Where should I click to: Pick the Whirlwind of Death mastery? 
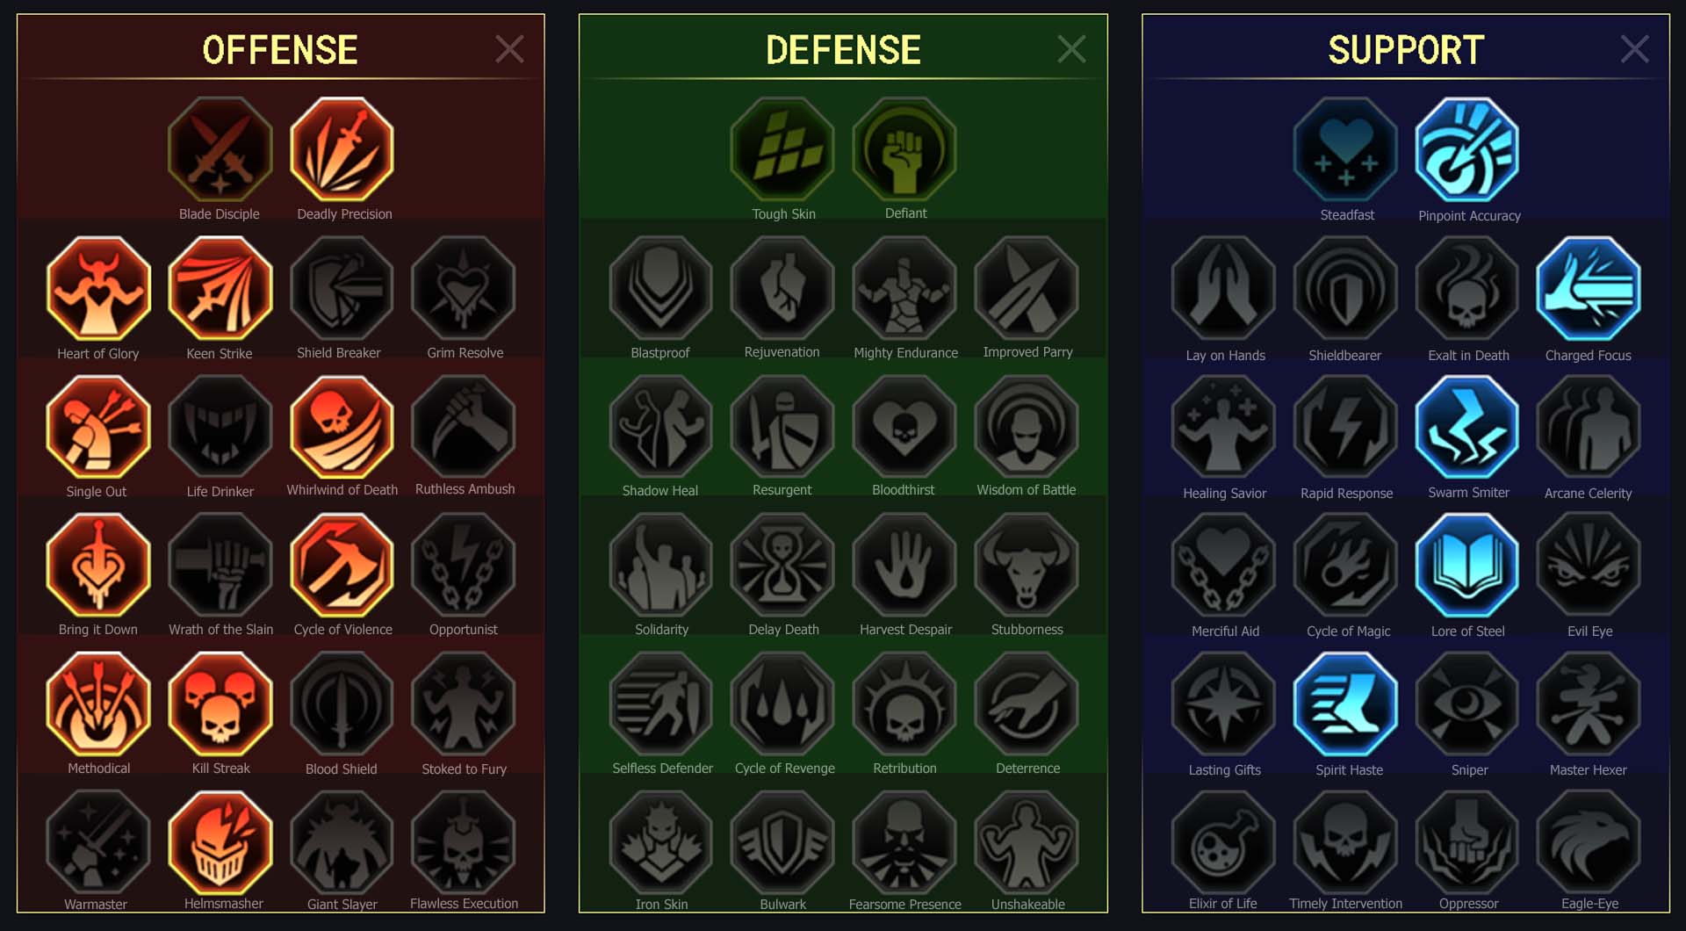342,427
